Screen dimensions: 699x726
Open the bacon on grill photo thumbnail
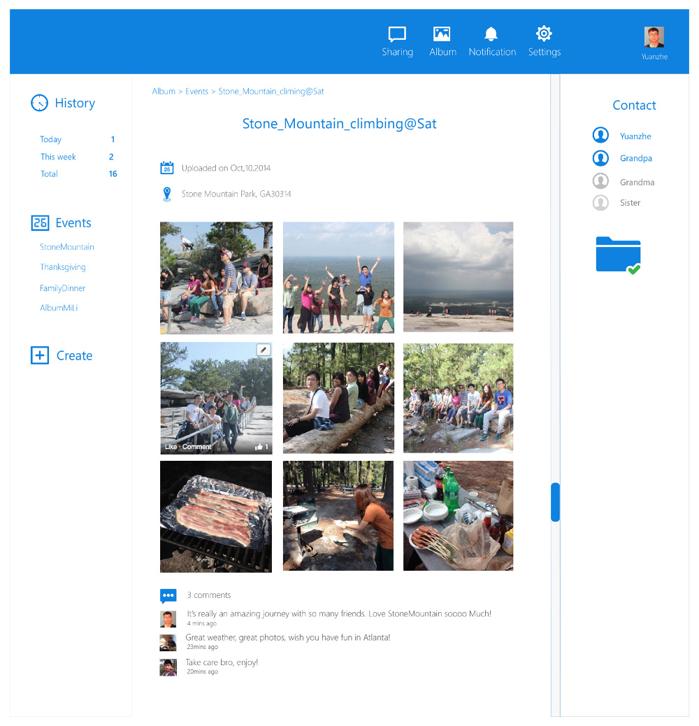point(216,516)
